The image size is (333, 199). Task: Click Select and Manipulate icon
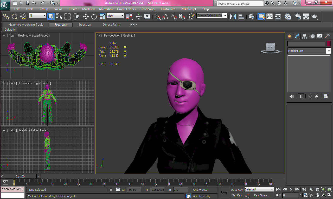pyautogui.click(x=139, y=17)
